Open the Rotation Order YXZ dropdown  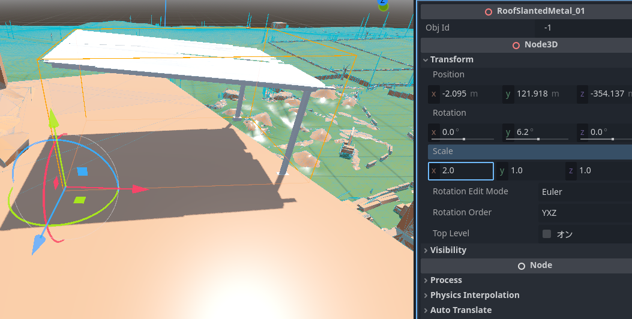pos(582,213)
